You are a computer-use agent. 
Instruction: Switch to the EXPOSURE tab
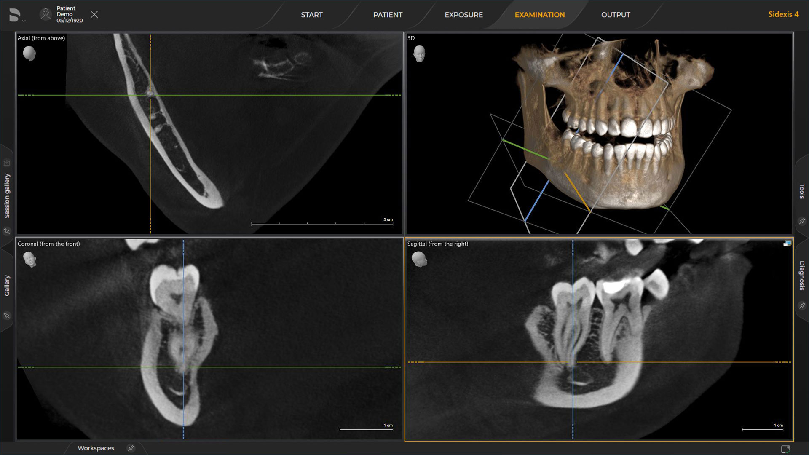tap(463, 15)
